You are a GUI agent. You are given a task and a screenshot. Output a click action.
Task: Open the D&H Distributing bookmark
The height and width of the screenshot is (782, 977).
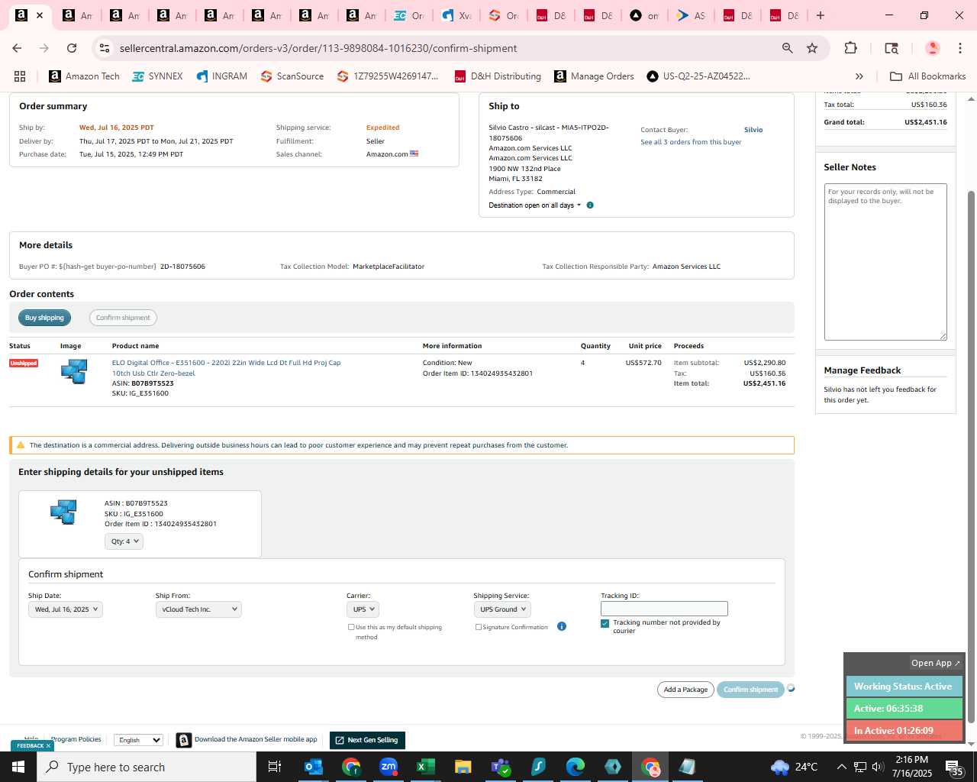[x=498, y=76]
